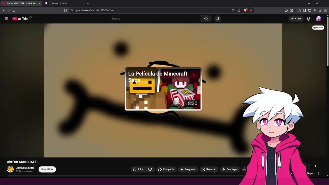The width and height of the screenshot is (329, 185).
Task: Open the Brave Wallet icon
Action: (x=310, y=10)
